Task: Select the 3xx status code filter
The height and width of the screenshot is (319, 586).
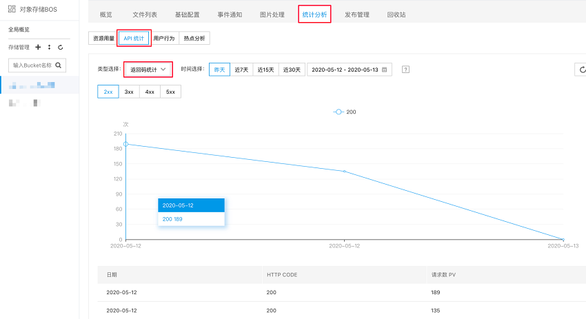Action: pos(129,92)
